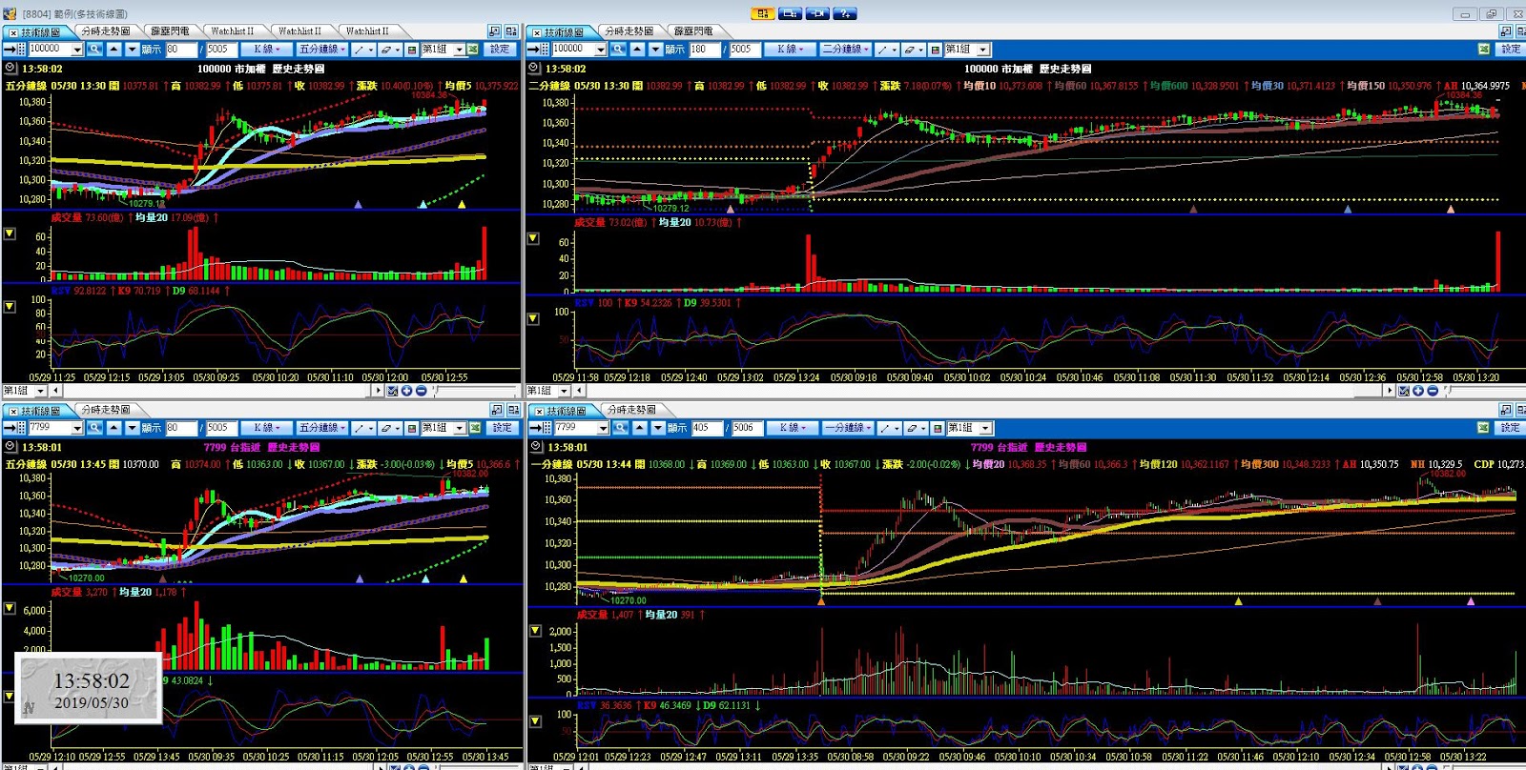The height and width of the screenshot is (770, 1526).
Task: Click 設定 settings button in bottom-right panel
Action: point(1510,428)
